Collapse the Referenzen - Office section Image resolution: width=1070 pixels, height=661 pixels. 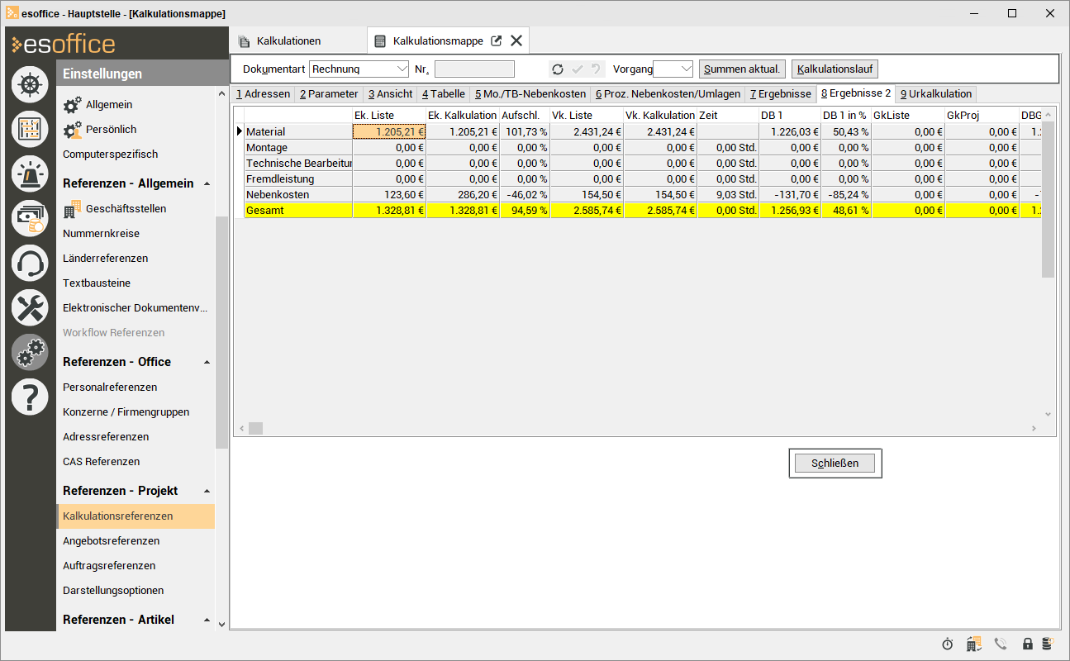207,362
